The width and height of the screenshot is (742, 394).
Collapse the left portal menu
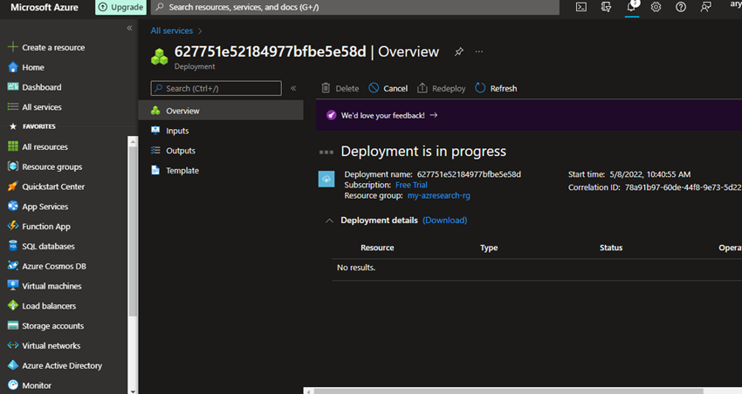coord(129,29)
